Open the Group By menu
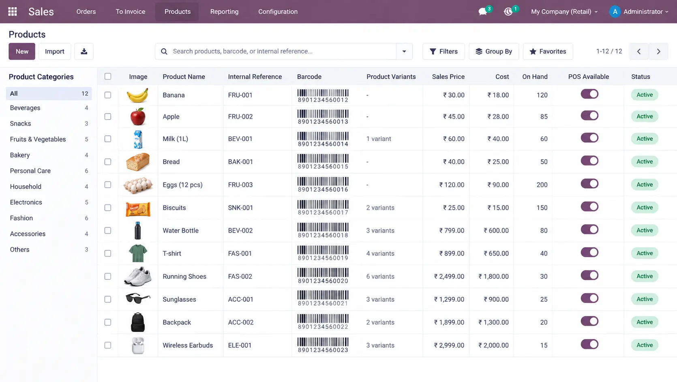This screenshot has width=677, height=382. 494,52
